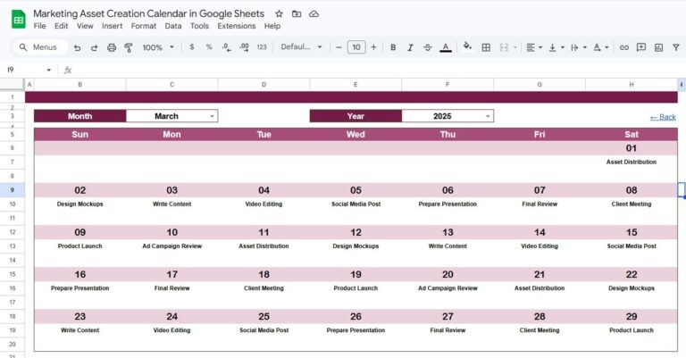Select the 'Ad Campaign Review' cell under 10

(171, 246)
